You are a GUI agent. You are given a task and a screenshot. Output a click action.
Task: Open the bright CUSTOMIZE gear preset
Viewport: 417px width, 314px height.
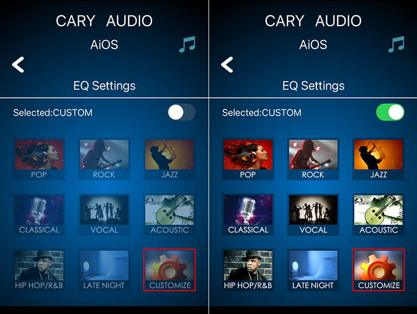coord(378,270)
